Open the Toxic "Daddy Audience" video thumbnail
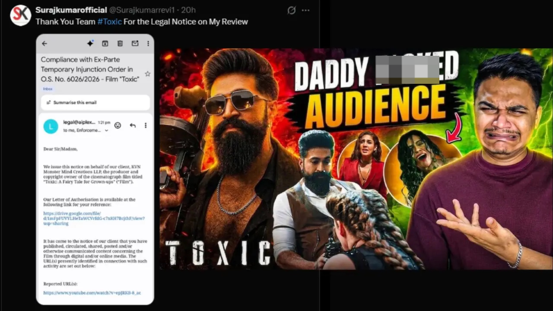553x311 pixels. (356, 159)
